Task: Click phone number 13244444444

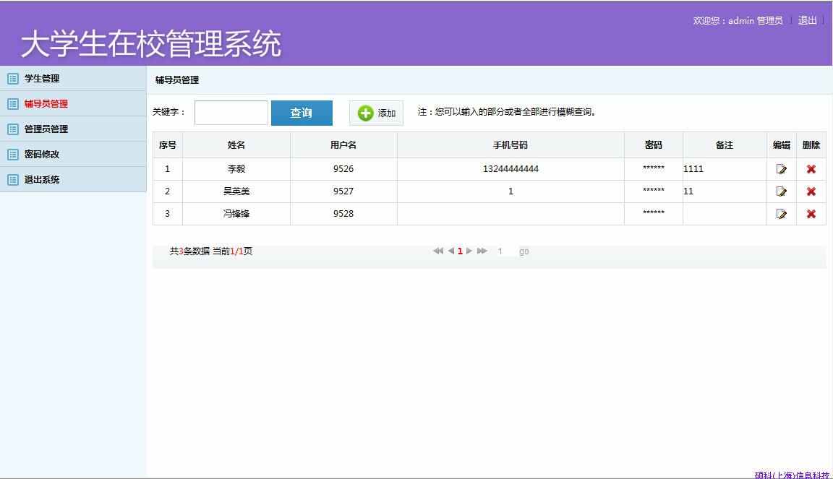Action: pyautogui.click(x=511, y=169)
